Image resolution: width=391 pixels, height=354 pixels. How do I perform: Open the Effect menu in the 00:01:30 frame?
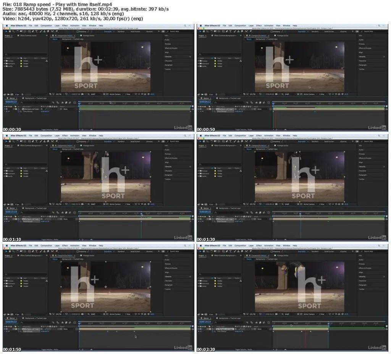(259, 136)
